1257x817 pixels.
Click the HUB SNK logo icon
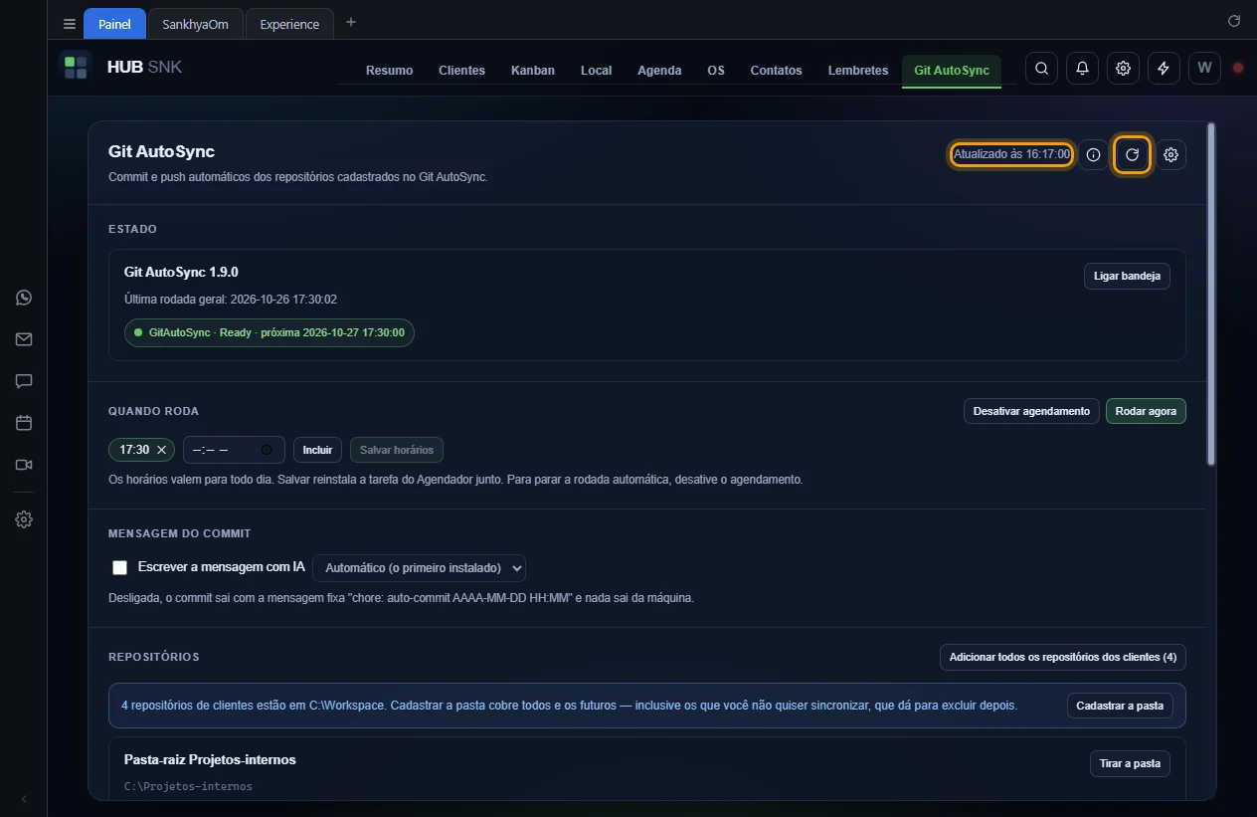[x=76, y=68]
